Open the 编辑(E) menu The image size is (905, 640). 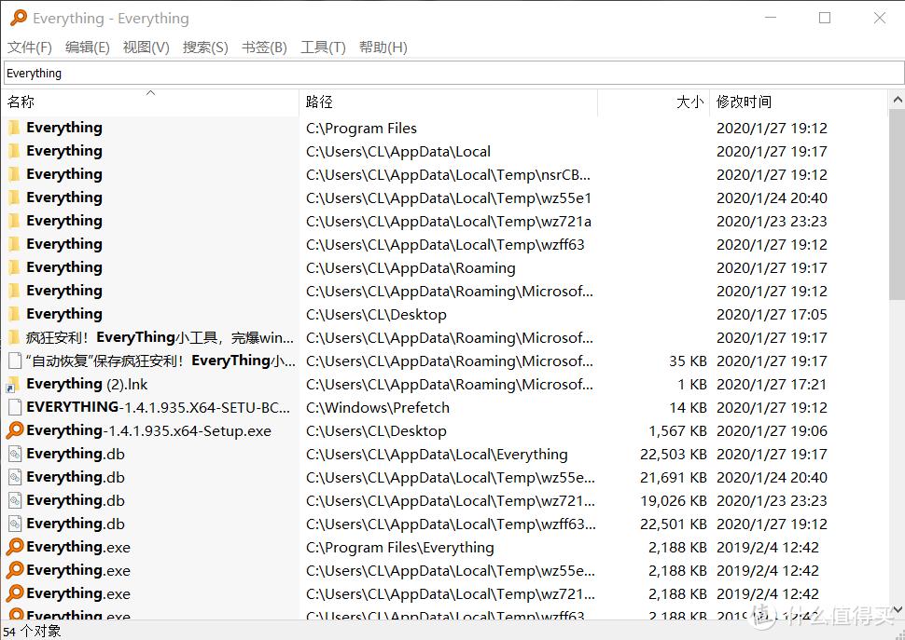(87, 48)
